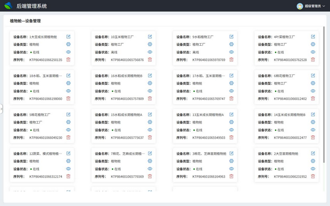Click the admin avatar picture

click(300, 6)
